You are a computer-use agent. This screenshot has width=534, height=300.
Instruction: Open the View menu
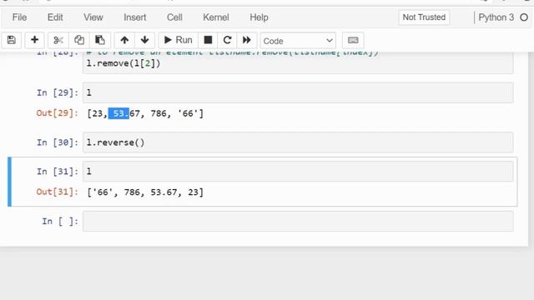point(93,17)
